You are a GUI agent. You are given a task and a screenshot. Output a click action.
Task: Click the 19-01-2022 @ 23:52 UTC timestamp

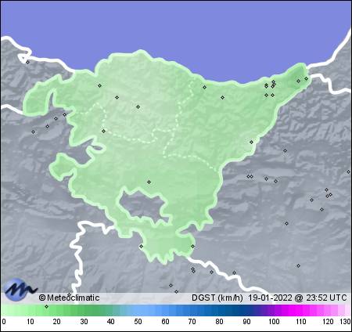click(x=297, y=298)
